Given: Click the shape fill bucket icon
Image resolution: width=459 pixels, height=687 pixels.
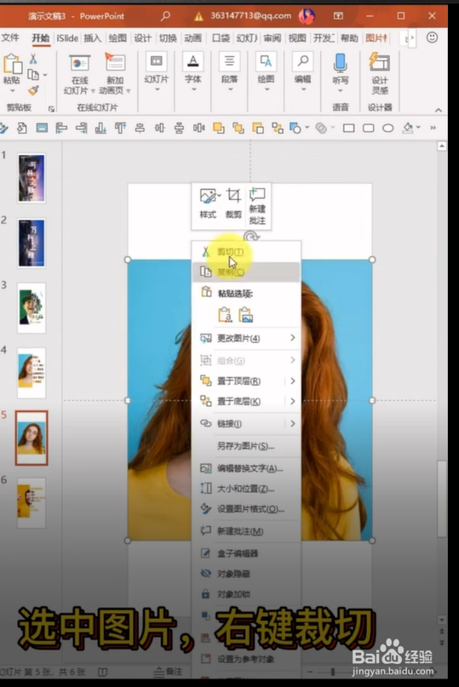Looking at the screenshot, I should pyautogui.click(x=408, y=128).
